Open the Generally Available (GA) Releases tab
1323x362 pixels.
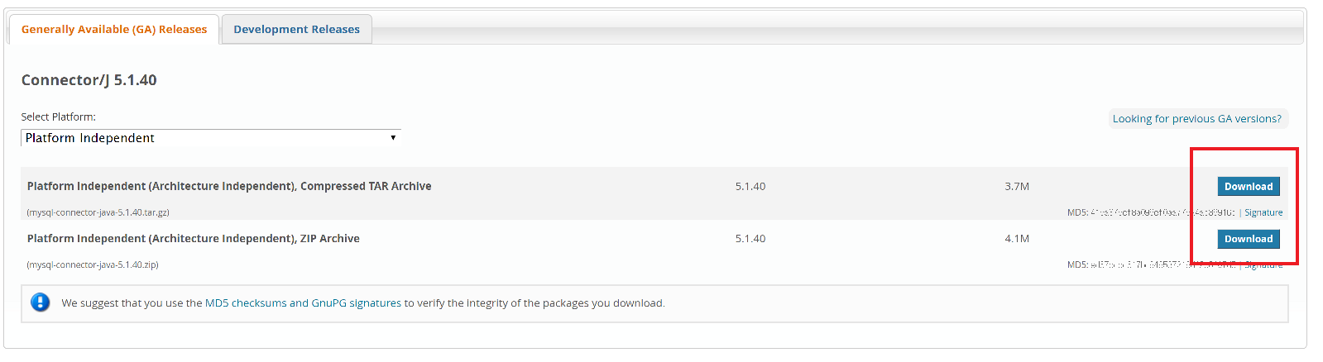[114, 29]
